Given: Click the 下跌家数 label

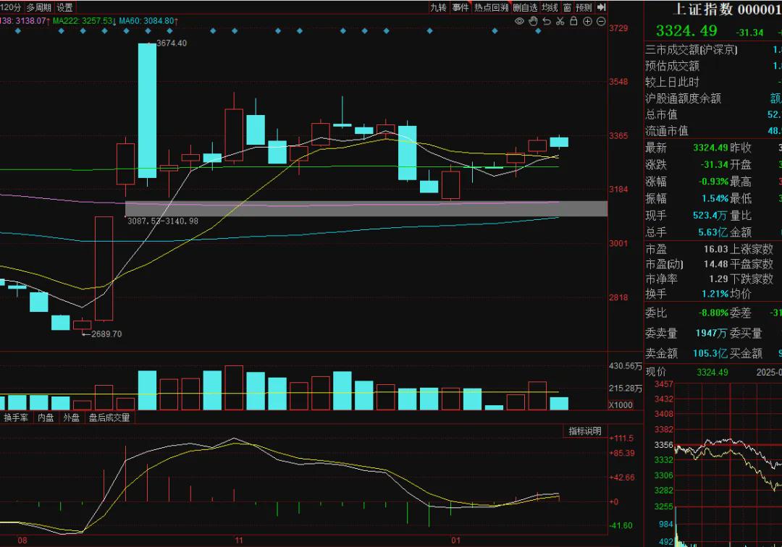Looking at the screenshot, I should coord(752,279).
